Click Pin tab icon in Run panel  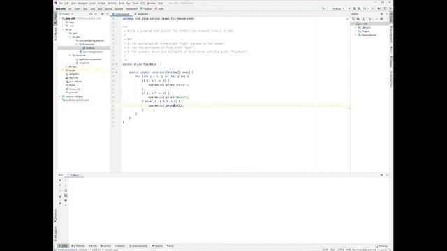coord(60,203)
